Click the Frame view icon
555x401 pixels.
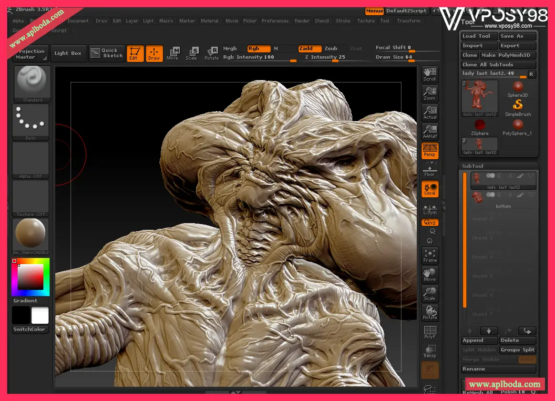430,255
